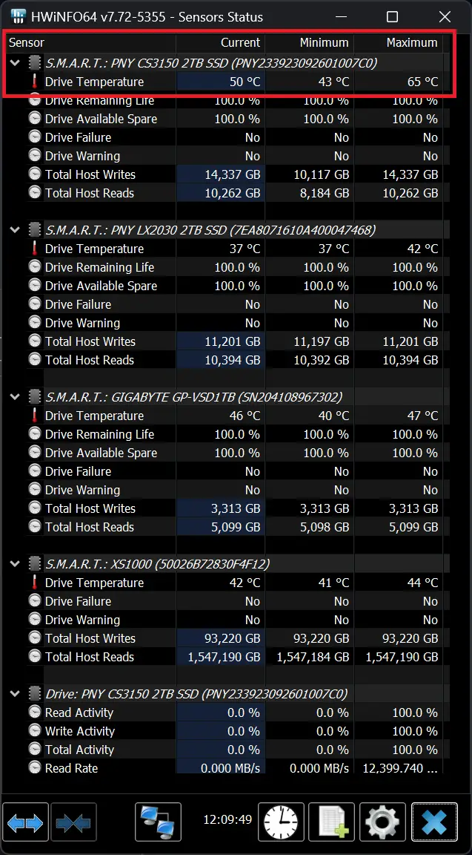Viewport: 472px width, 855px height.
Task: Click thermometer icon for PNY LX2030 temperature
Action: (35, 249)
